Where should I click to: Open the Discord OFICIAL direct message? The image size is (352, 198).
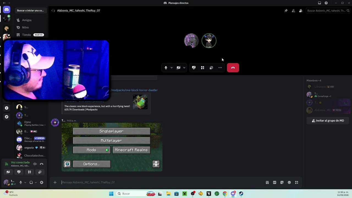pyautogui.click(x=31, y=139)
